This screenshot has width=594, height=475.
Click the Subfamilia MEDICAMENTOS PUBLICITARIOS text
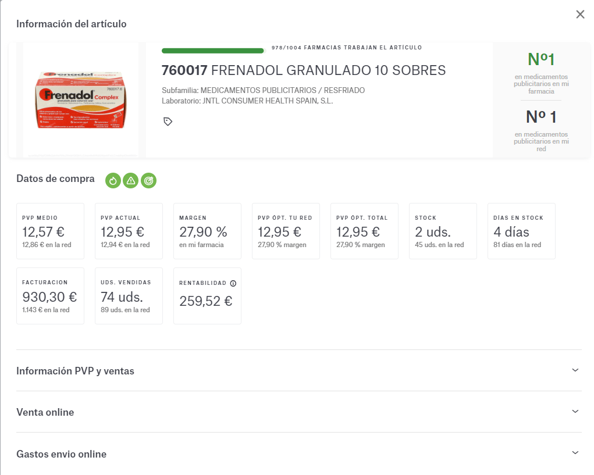click(x=264, y=91)
